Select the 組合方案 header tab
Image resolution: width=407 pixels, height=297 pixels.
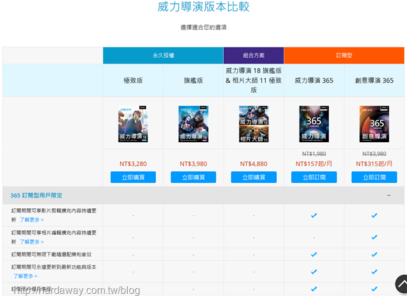tap(254, 55)
